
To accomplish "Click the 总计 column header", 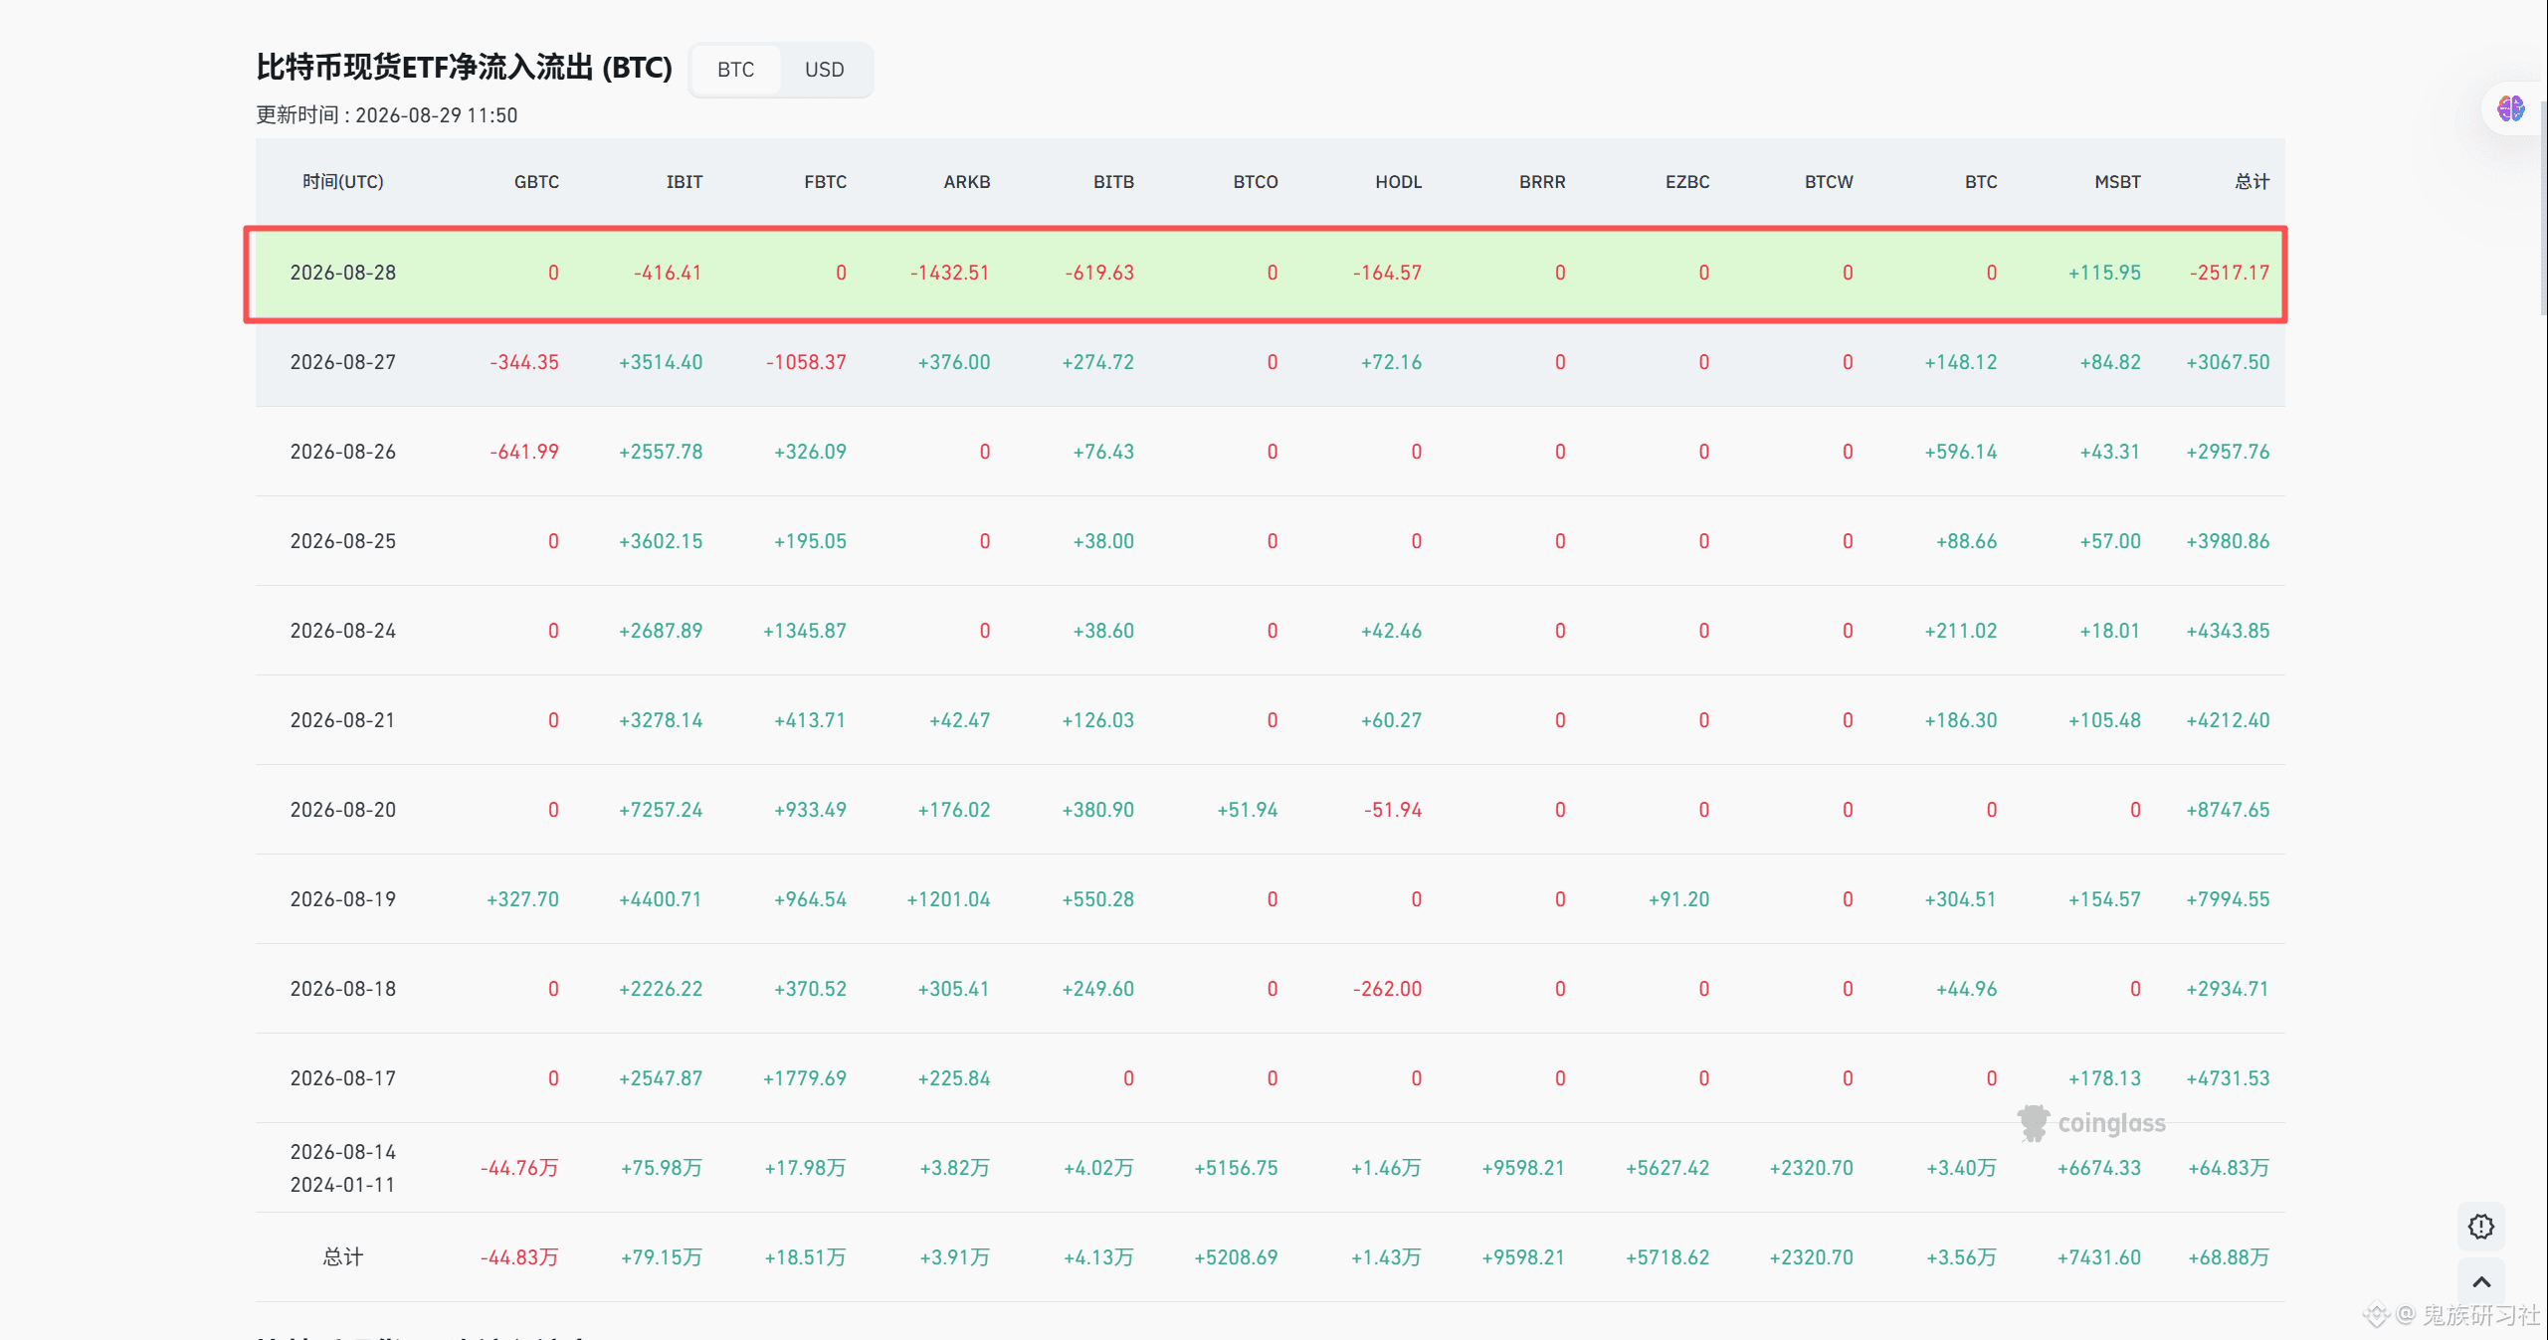I will pos(2252,182).
